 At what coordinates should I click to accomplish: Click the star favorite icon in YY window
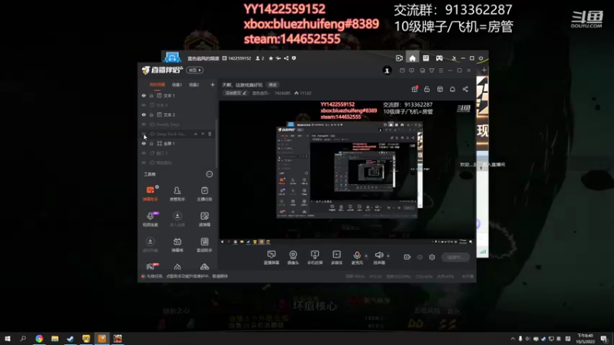271,58
